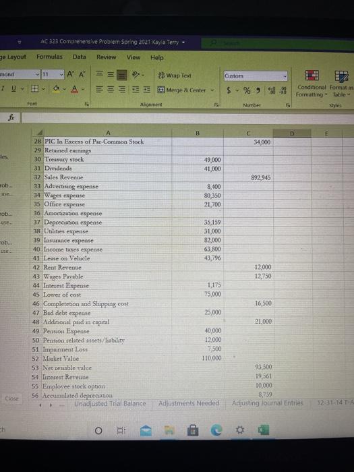This screenshot has width=354, height=472.
Task: Click the Borders icon in the Font group
Action: click(34, 89)
